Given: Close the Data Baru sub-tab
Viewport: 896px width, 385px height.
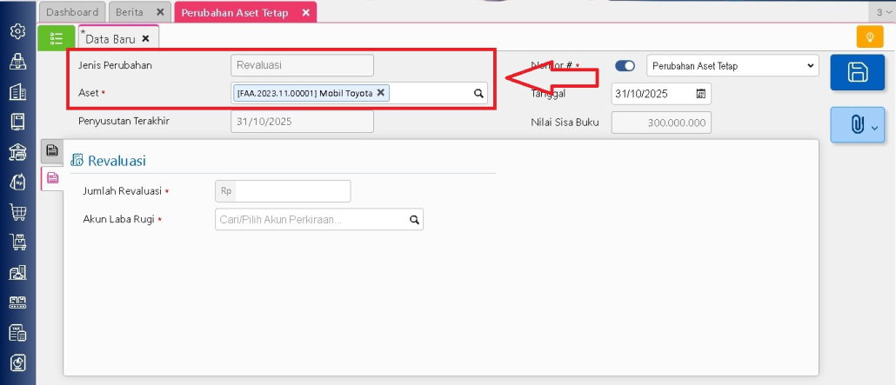Looking at the screenshot, I should pyautogui.click(x=145, y=38).
